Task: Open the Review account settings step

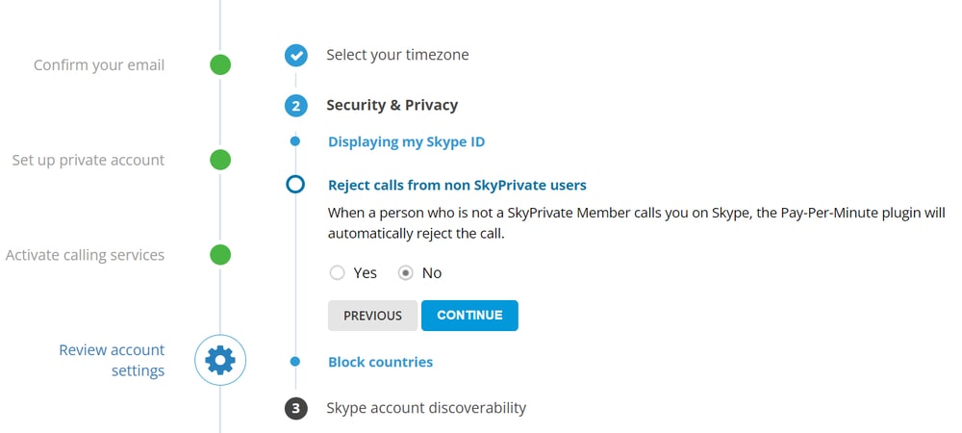Action: (x=112, y=361)
